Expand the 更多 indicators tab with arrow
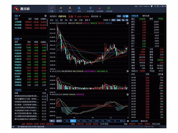This screenshot has height=133, width=178. 122,121
